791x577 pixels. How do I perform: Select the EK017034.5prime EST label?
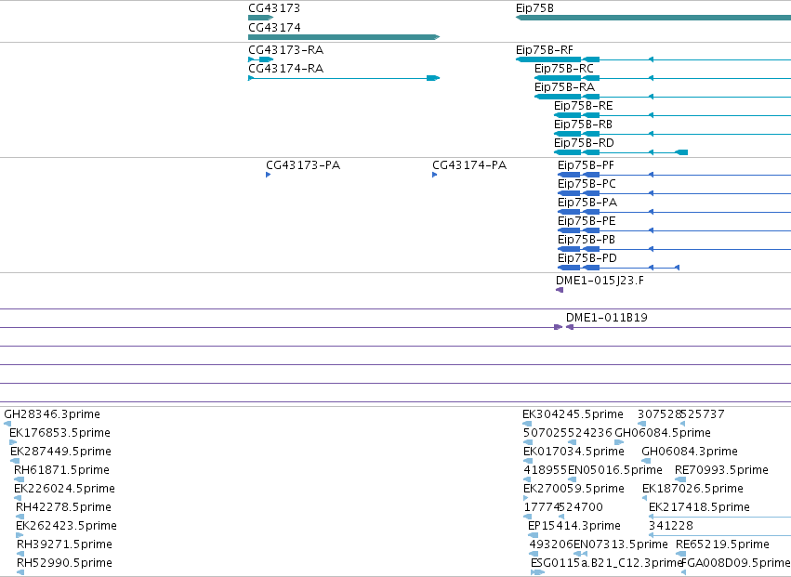573,452
